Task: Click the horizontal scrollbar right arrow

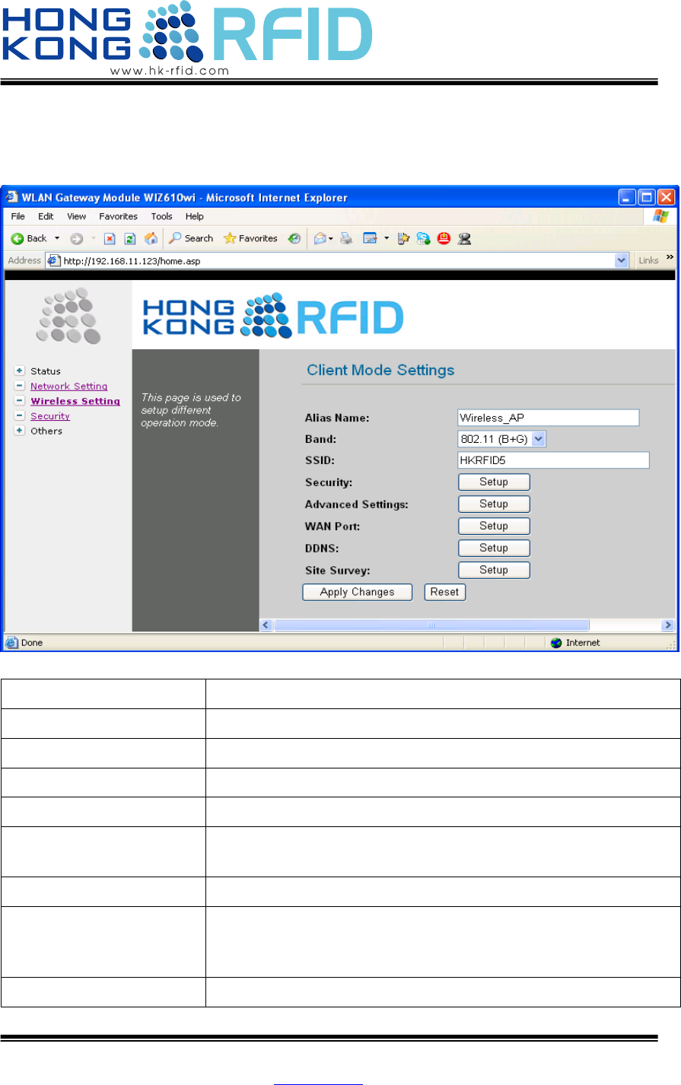Action: (x=668, y=625)
